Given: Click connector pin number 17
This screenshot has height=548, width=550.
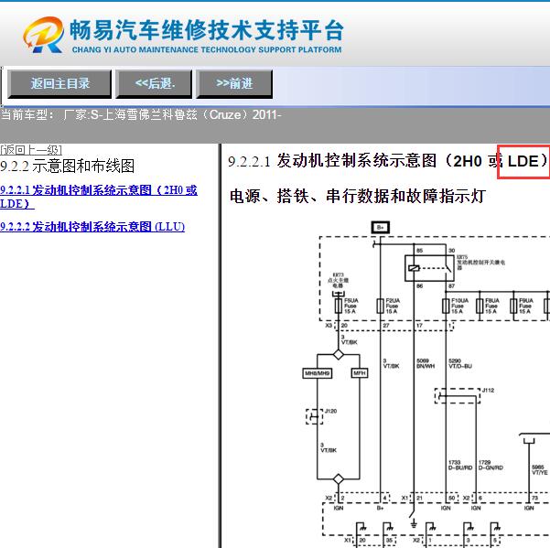Looking at the screenshot, I should 419,326.
